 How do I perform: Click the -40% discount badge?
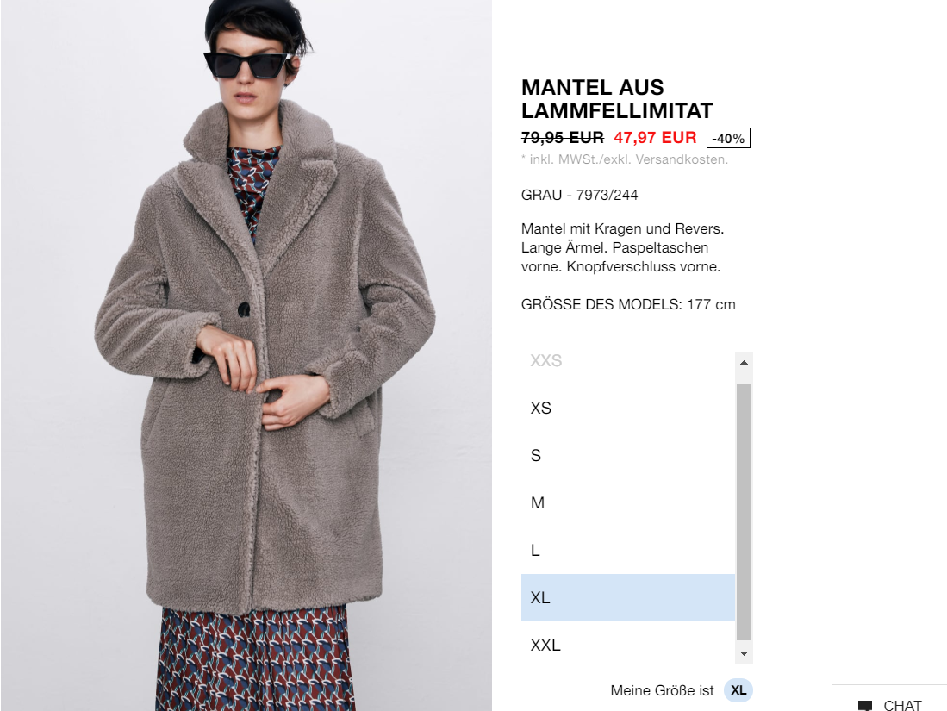(x=728, y=139)
